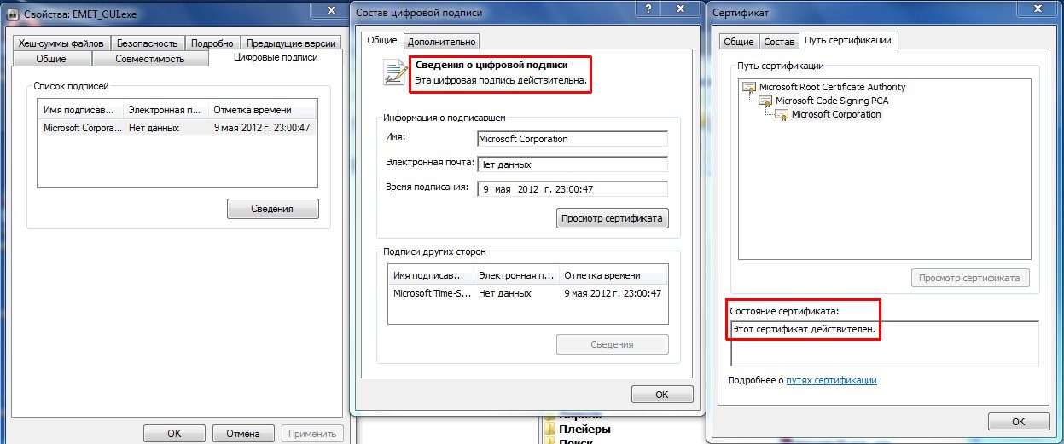The image size is (1064, 444).
Task: Switch to the Хеш-суммы файлов tab
Action: pos(60,43)
